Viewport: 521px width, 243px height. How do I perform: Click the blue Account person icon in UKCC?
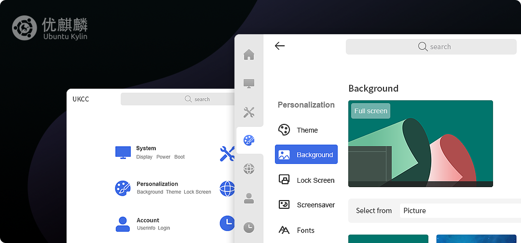[123, 224]
